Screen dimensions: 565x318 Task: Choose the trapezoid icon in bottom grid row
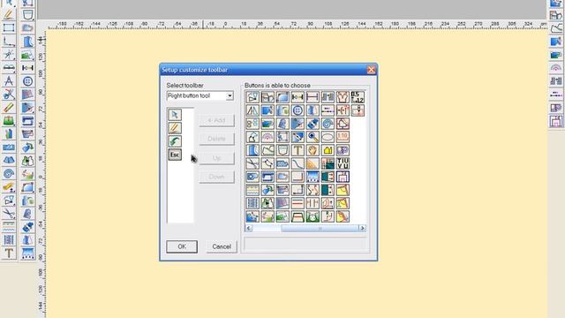[298, 216]
